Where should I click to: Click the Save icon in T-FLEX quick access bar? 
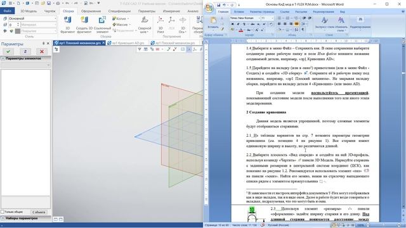pyautogui.click(x=49, y=3)
